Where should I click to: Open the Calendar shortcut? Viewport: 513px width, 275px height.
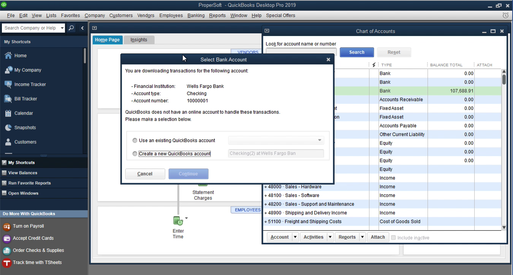[x=24, y=113]
